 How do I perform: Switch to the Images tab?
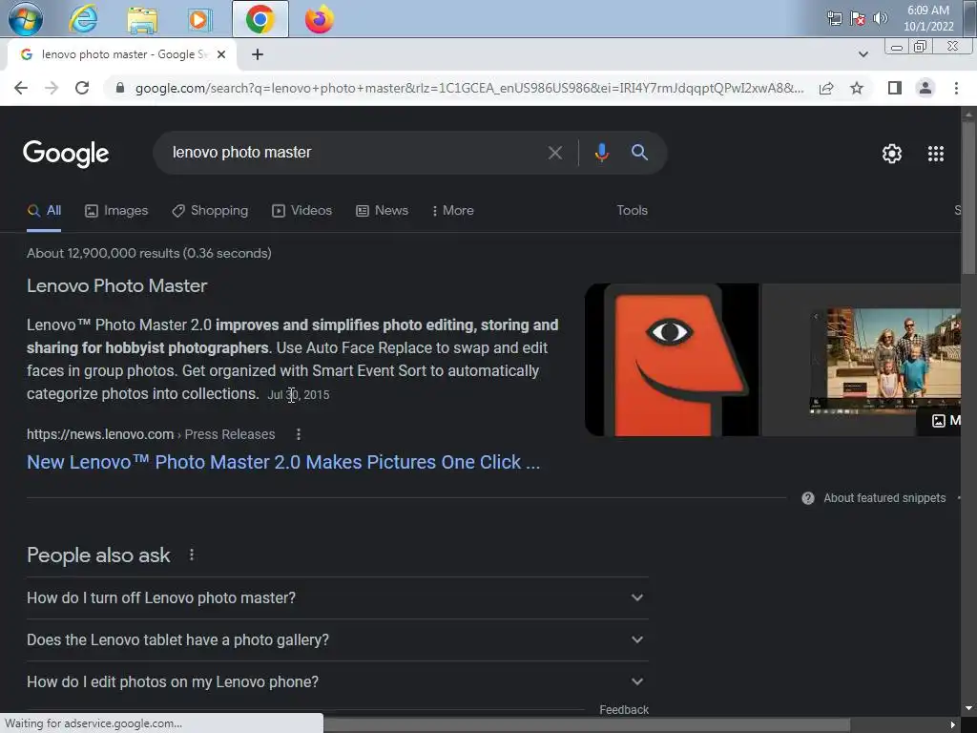[116, 211]
